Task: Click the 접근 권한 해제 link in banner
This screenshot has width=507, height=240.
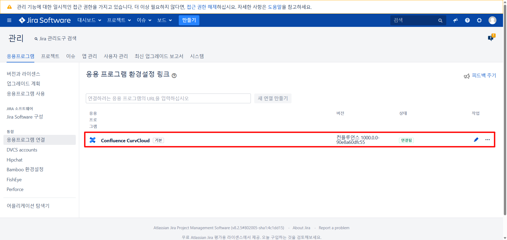Action: click(x=201, y=7)
